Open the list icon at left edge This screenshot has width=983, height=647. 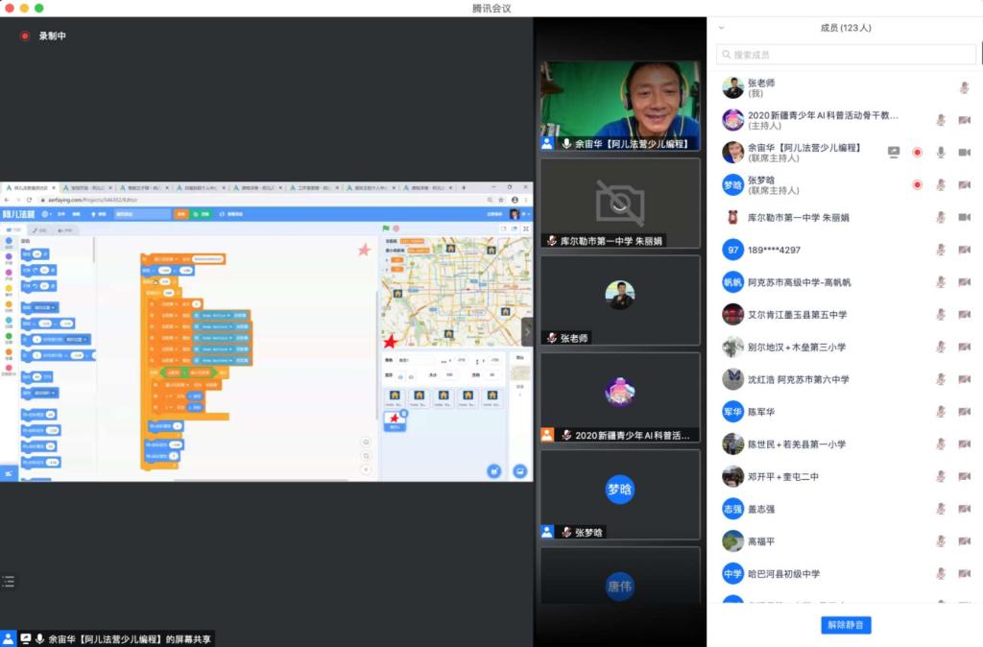click(9, 581)
